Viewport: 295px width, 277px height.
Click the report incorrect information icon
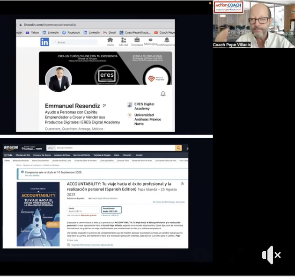68,245
